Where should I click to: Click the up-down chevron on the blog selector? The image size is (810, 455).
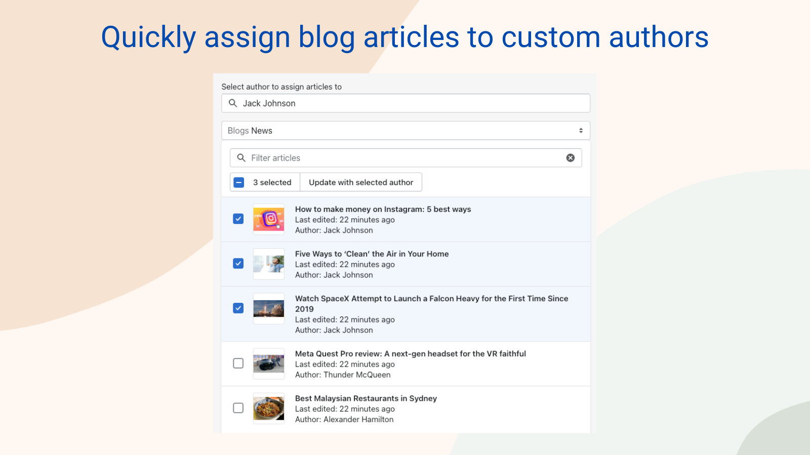581,130
